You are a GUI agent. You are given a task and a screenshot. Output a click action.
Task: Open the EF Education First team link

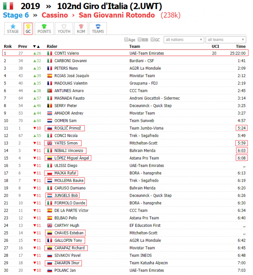145,225
